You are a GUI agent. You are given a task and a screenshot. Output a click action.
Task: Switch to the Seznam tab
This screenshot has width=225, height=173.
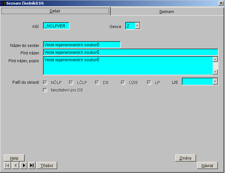coord(166,11)
